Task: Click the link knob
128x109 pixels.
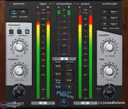Action: [109, 71]
